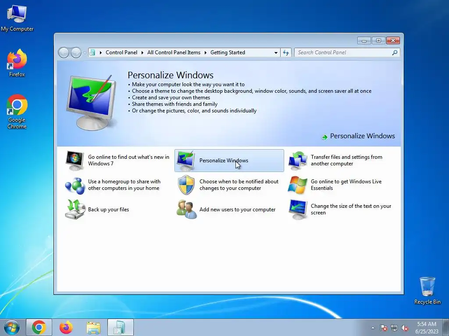Screen dimensions: 449x336
Task: Select the Firefox desktop shortcut
Action: pos(17,63)
